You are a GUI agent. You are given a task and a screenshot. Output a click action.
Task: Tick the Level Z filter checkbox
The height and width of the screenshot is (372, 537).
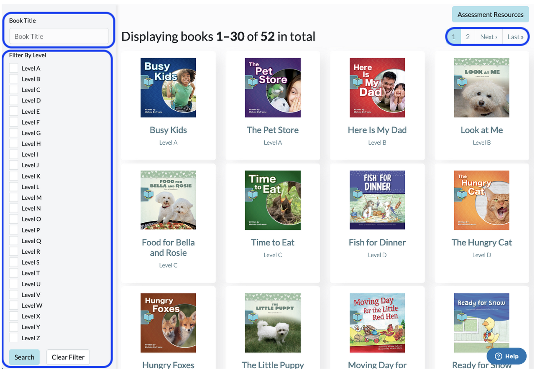(14, 338)
